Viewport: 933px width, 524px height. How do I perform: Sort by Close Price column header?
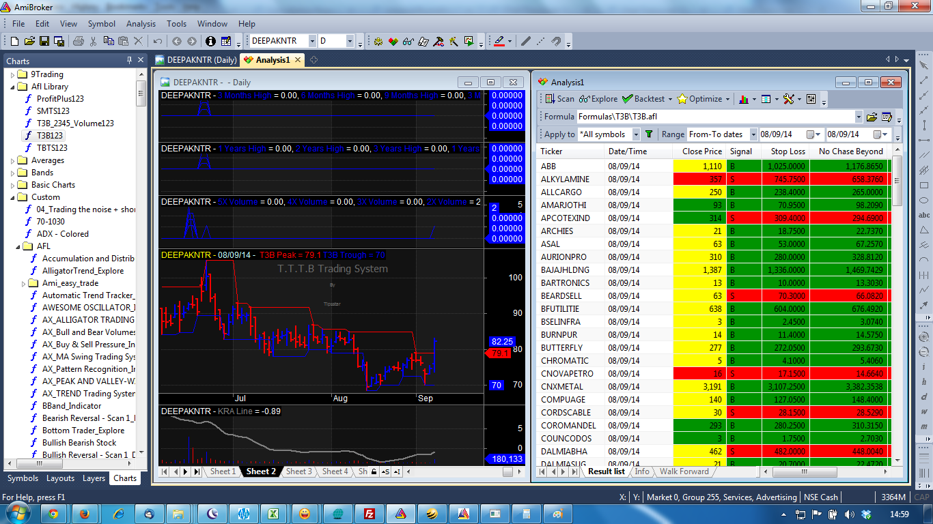(698, 151)
